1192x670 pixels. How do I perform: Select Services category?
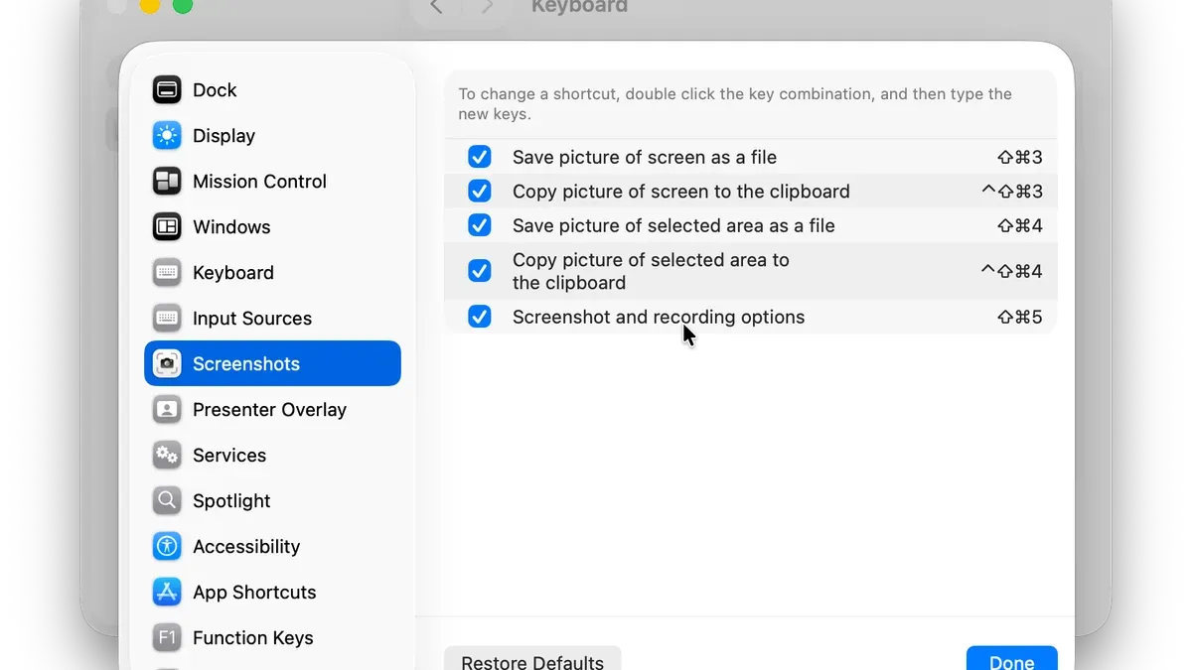click(272, 456)
